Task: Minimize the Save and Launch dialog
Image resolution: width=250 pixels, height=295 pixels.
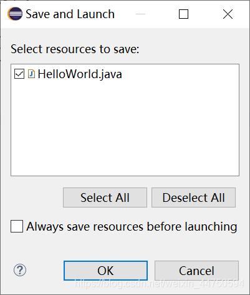Action: point(140,14)
